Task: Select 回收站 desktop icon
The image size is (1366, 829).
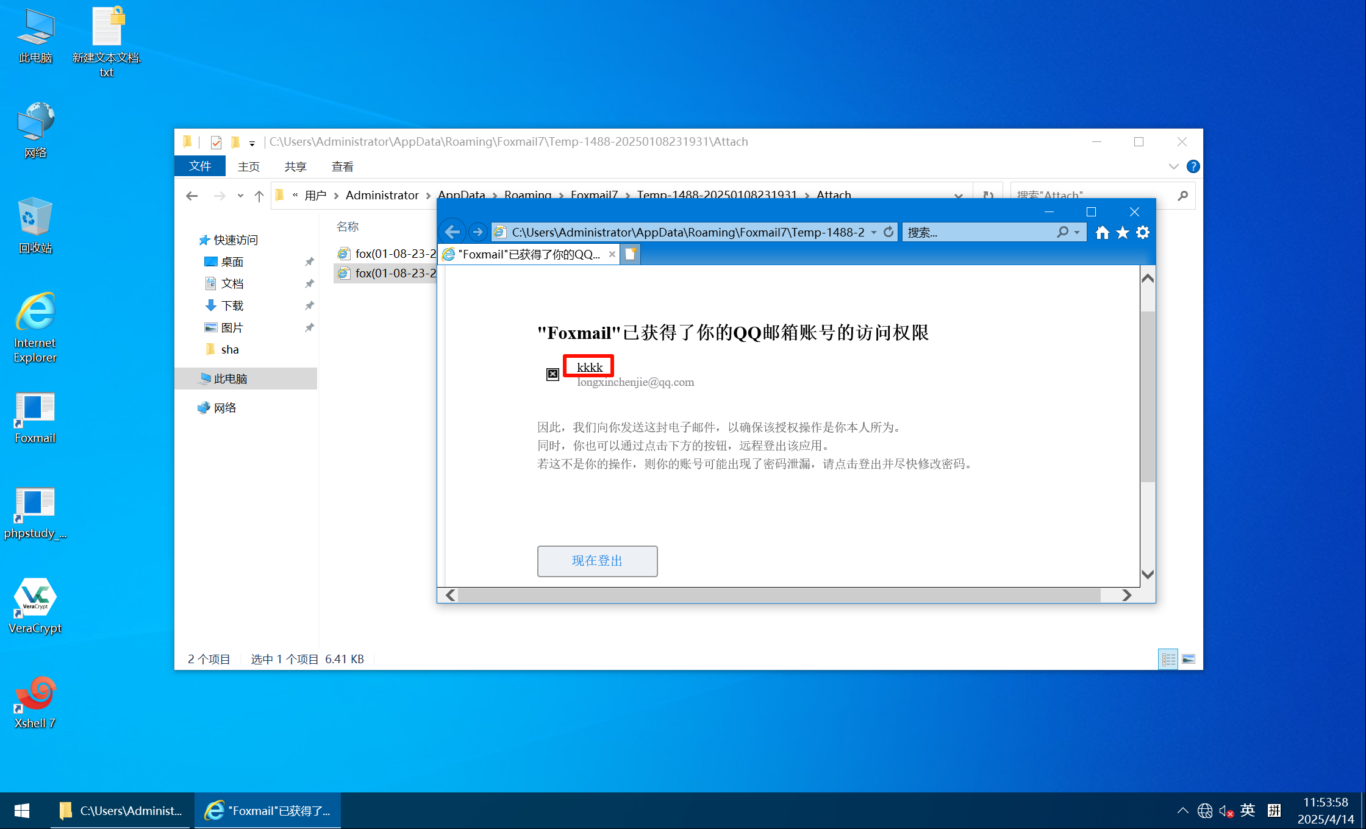Action: (x=35, y=226)
